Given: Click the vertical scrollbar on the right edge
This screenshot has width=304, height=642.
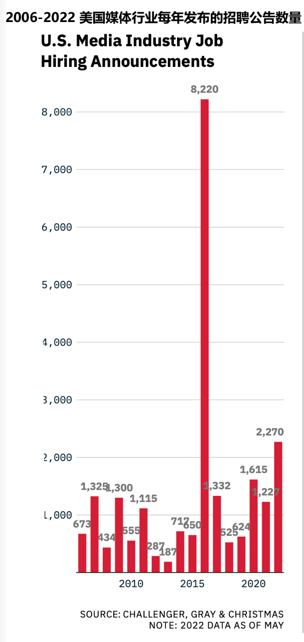Looking at the screenshot, I should coord(302,336).
